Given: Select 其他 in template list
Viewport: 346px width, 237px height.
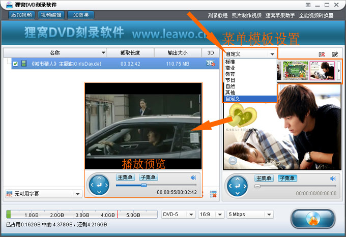Looking at the screenshot, I should [x=250, y=93].
